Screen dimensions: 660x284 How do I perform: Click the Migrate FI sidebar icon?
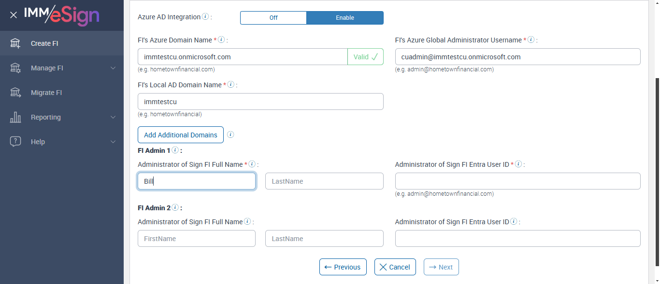pos(15,93)
